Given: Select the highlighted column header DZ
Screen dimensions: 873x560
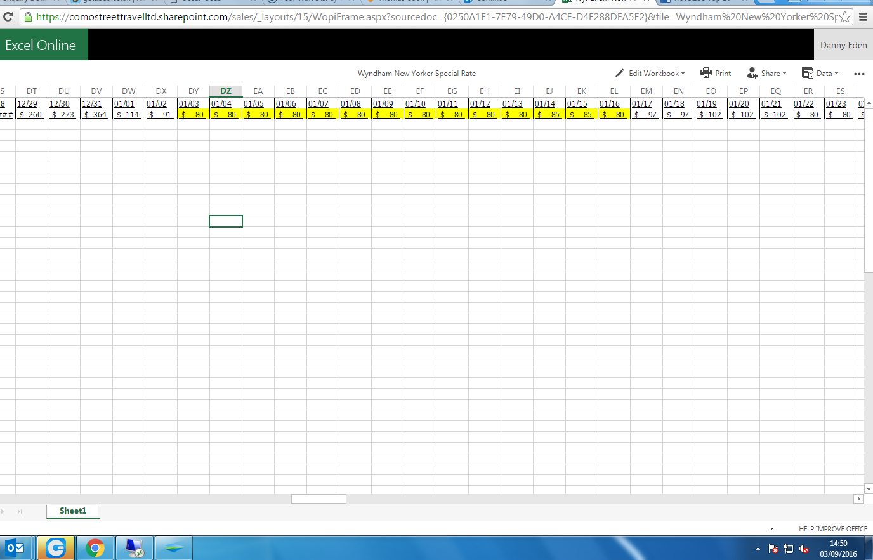Looking at the screenshot, I should 226,91.
